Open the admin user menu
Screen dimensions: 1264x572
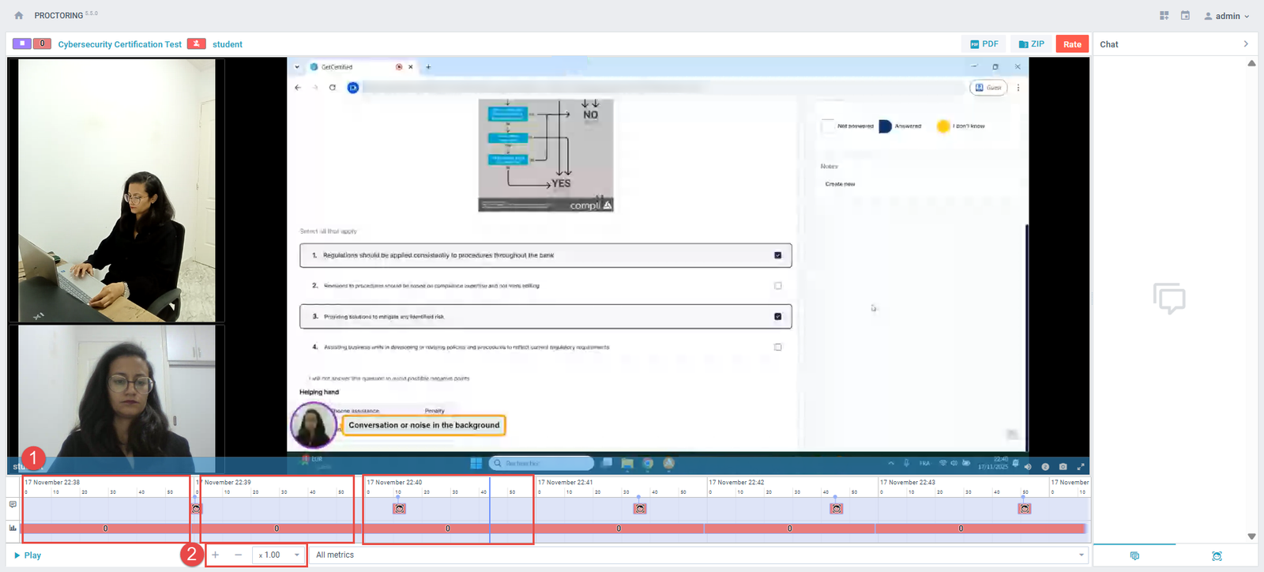point(1227,16)
